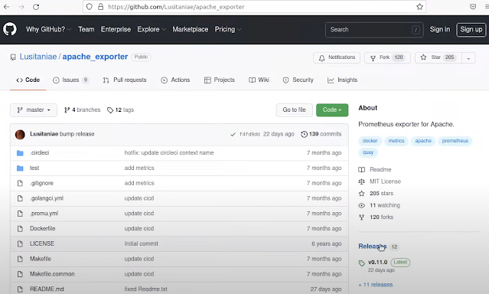489x294 pixels.
Task: Open the Insights tab
Action: pos(342,80)
